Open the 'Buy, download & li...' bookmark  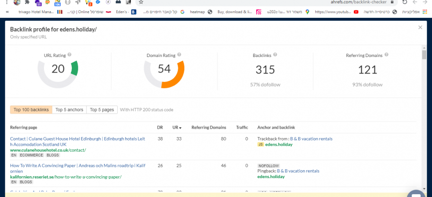(240, 12)
